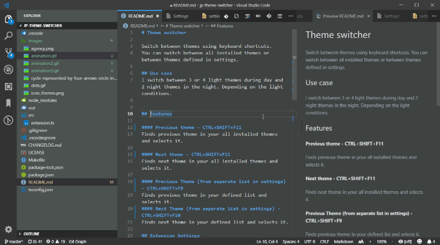
Task: Click the master branch indicator in status bar
Action: point(14,242)
